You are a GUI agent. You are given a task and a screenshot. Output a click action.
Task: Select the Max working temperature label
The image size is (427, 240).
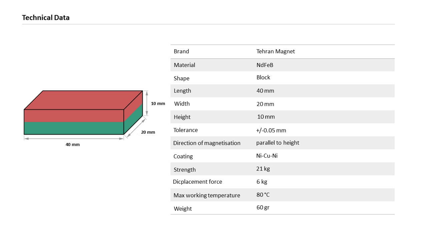click(207, 195)
